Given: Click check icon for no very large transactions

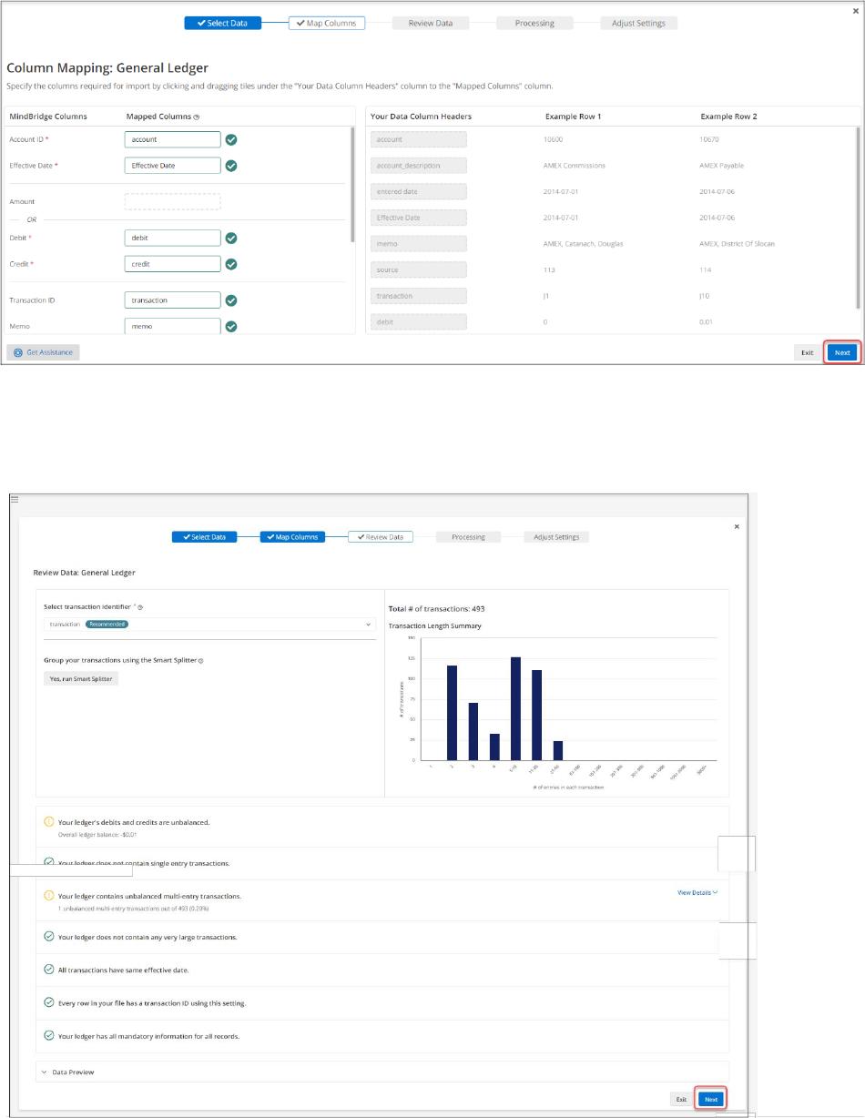Looking at the screenshot, I should click(49, 936).
